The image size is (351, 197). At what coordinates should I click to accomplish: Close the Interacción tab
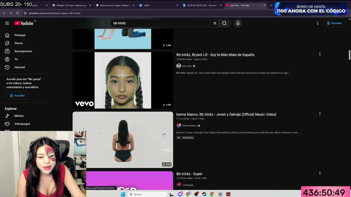[134, 5]
